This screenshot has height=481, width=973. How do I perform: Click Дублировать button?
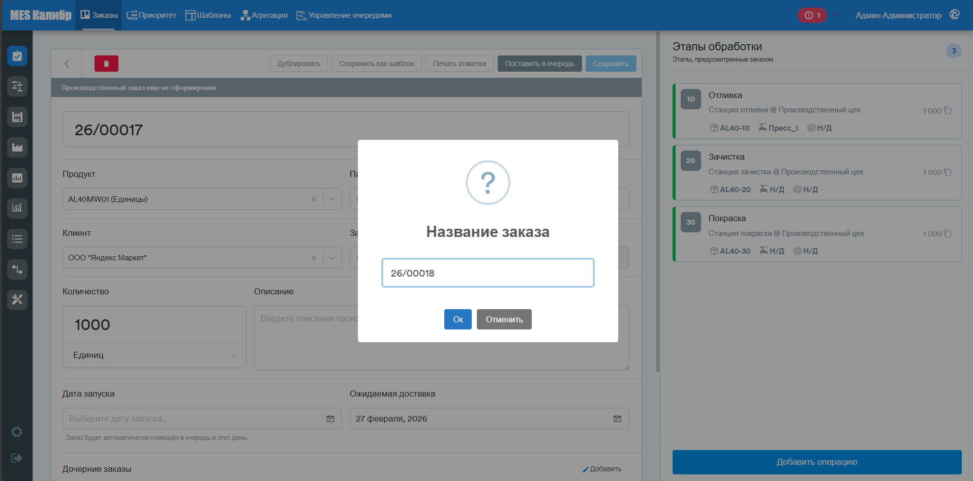point(299,64)
